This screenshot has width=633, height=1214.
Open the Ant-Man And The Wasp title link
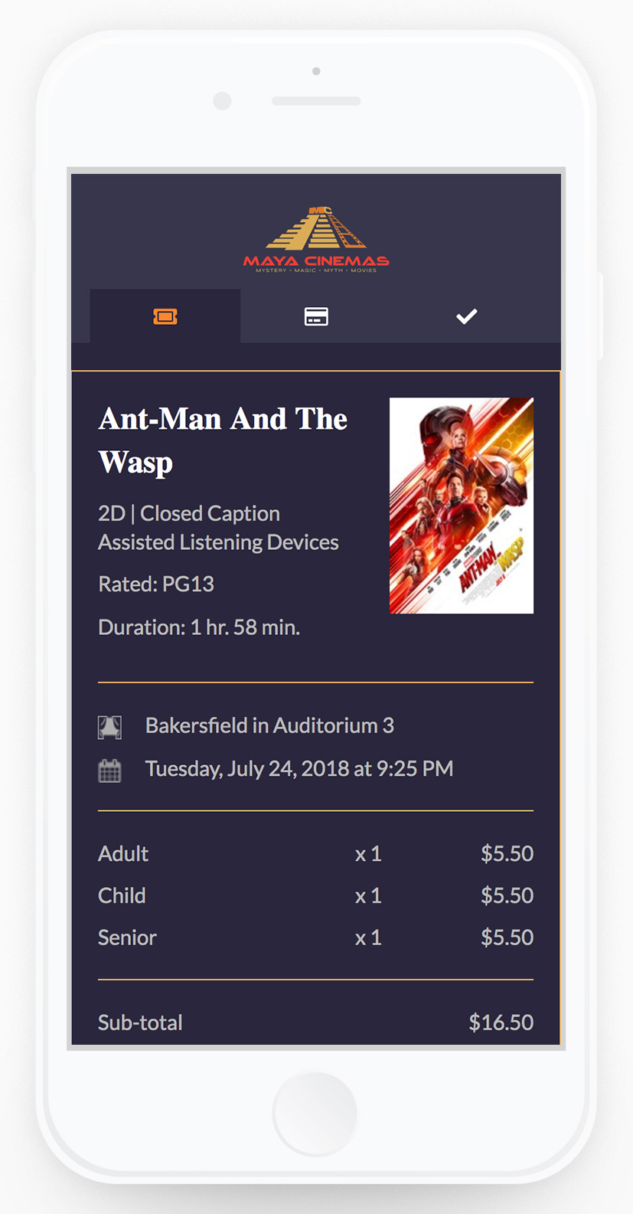click(x=222, y=440)
